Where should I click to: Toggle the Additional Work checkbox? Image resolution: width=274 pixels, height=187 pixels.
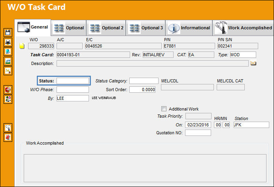(x=164, y=109)
